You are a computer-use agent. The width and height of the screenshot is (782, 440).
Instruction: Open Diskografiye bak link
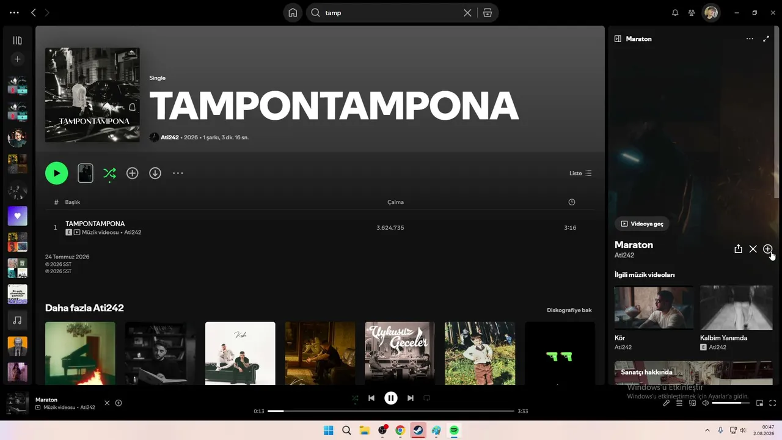click(569, 310)
